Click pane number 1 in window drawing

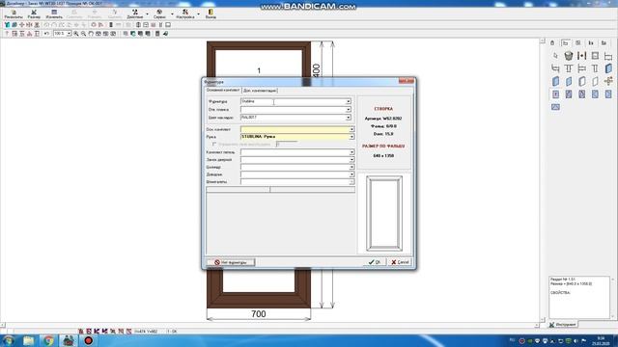pyautogui.click(x=259, y=70)
